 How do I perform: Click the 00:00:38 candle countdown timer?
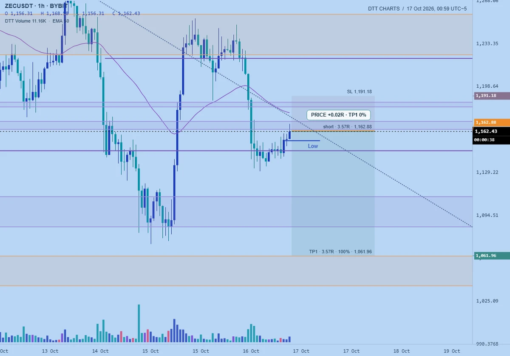point(491,139)
